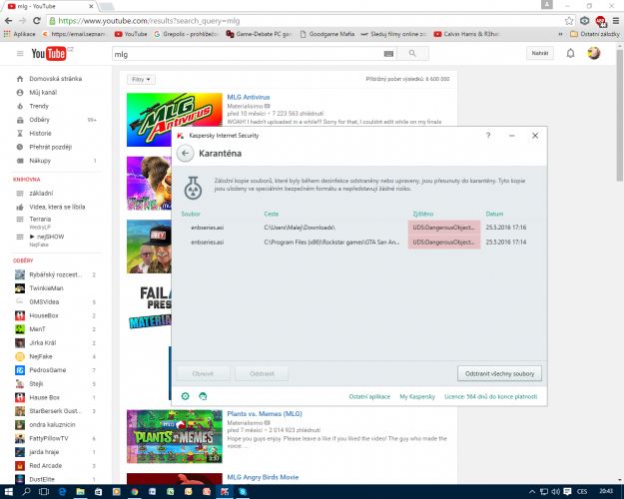This screenshot has width=624, height=499.
Task: Show more bookmarks chevron in bookmarks bar
Action: (560, 34)
